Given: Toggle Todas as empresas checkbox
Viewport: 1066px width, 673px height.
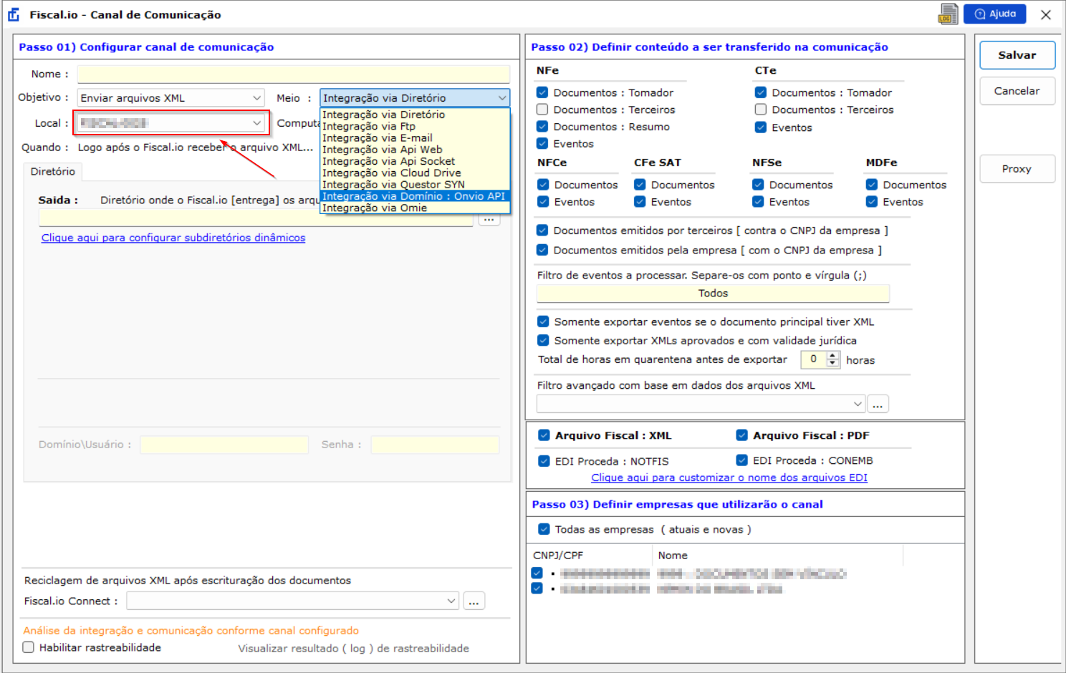Looking at the screenshot, I should 544,530.
